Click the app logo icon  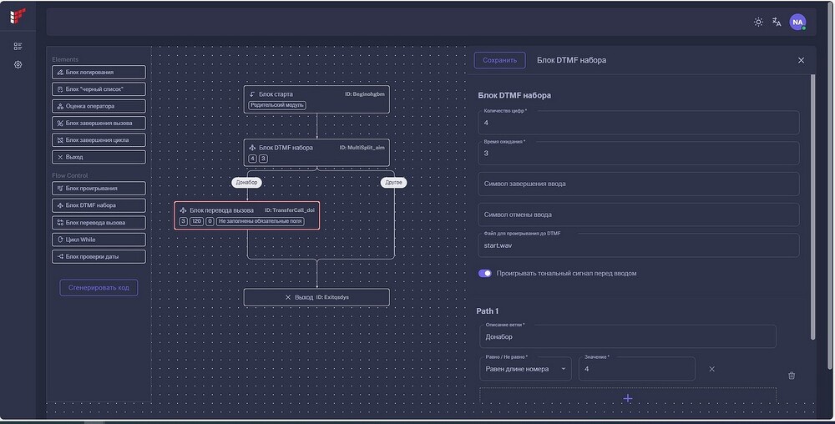click(x=18, y=16)
